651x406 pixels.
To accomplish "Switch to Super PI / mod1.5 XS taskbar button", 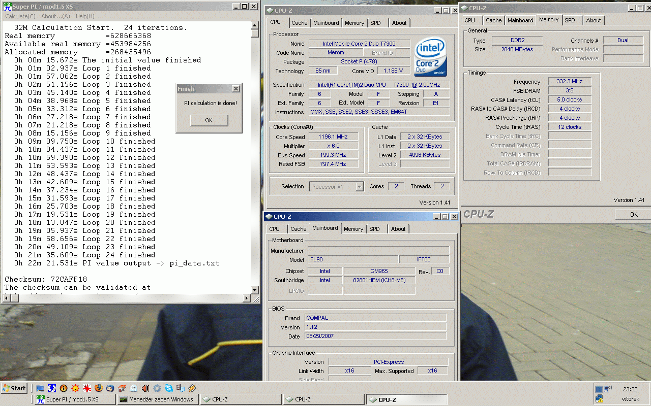I will tap(75, 399).
